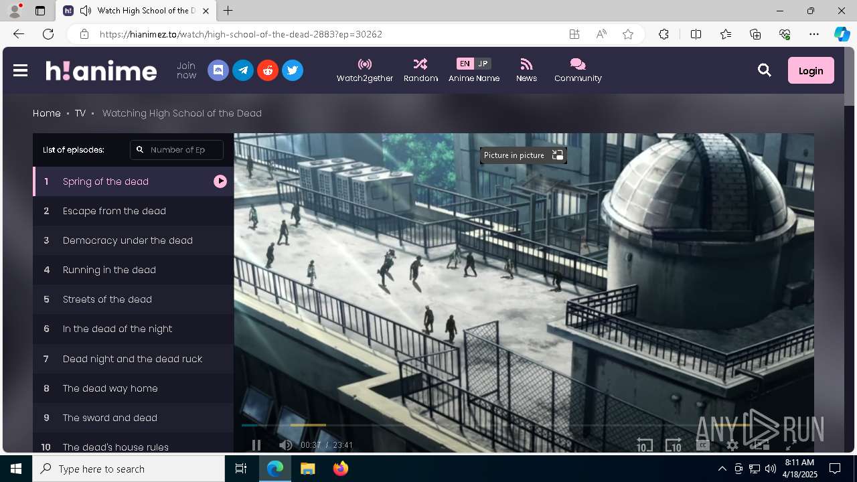Open browser Collections

755,34
